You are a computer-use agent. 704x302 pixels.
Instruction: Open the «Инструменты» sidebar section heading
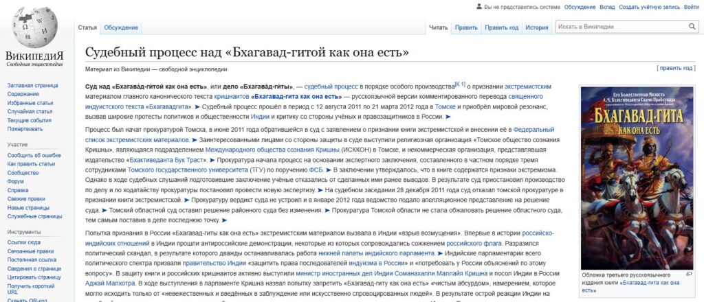click(24, 232)
